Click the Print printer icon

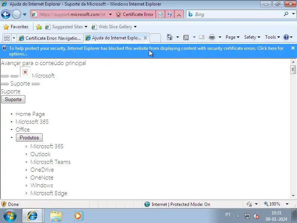[x=212, y=38]
